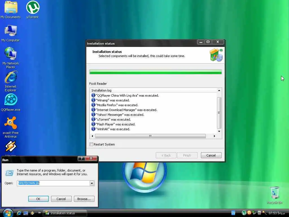Click info icon beside Winamp log entry
This screenshot has width=289, height=217.
(x=93, y=100)
